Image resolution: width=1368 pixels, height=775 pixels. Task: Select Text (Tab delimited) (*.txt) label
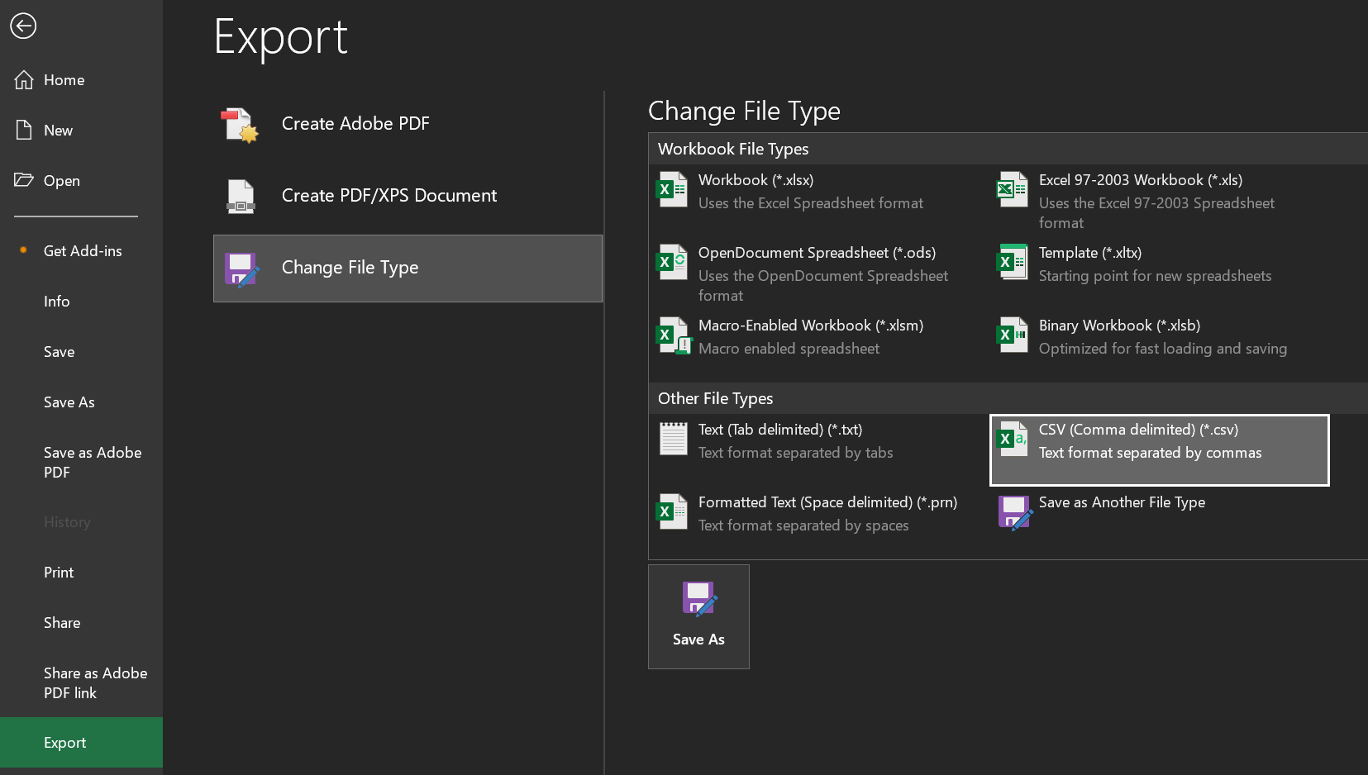pos(780,430)
